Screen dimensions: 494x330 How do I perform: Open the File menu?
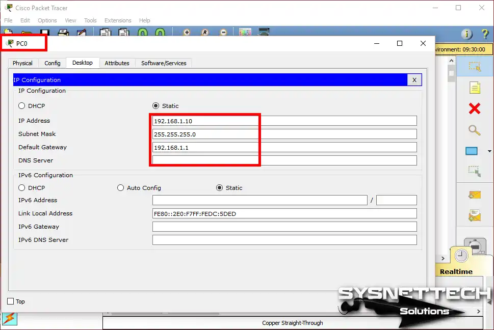pos(8,20)
